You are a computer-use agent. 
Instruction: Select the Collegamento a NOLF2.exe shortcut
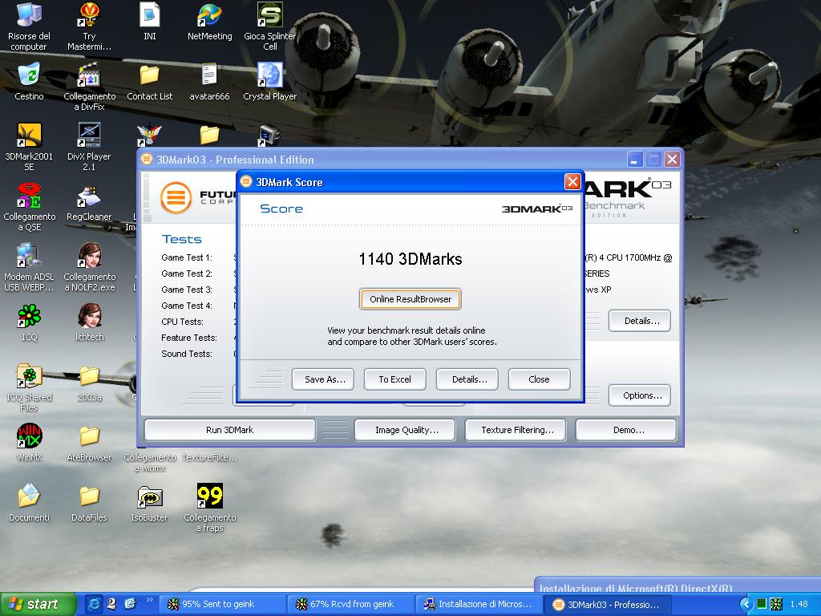90,267
